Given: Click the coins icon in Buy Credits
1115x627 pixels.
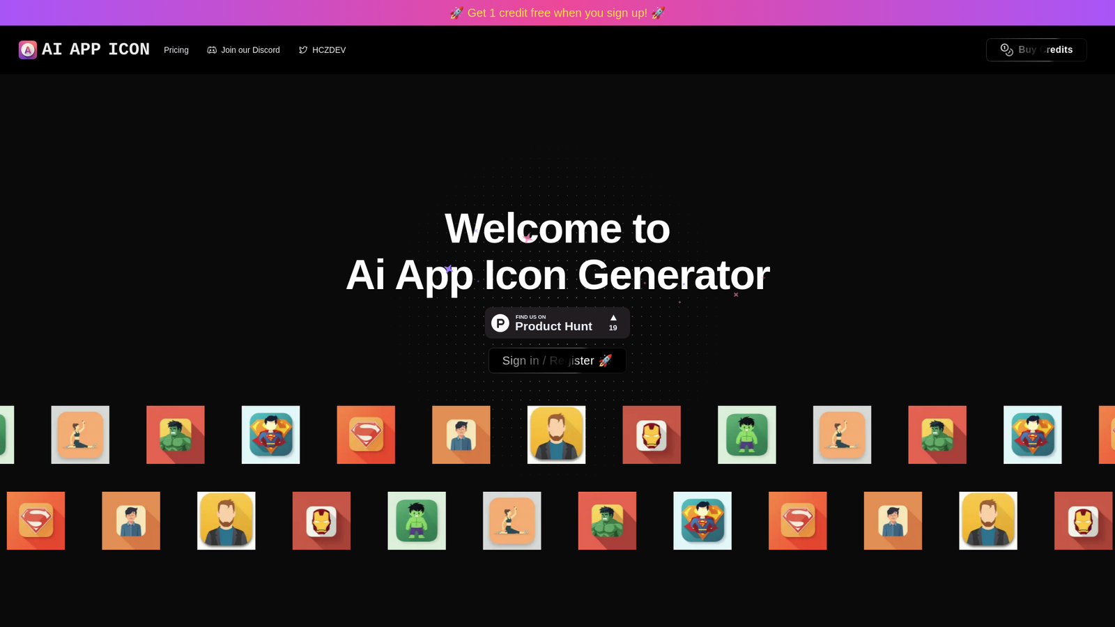Looking at the screenshot, I should point(1007,49).
